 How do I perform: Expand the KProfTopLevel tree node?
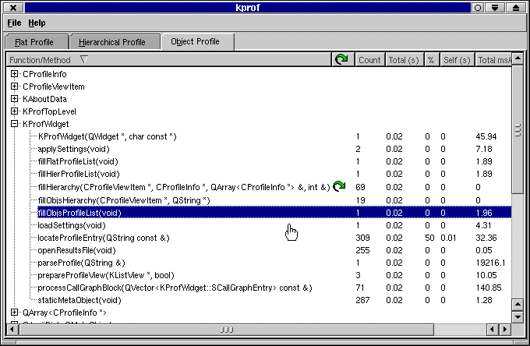click(x=15, y=111)
